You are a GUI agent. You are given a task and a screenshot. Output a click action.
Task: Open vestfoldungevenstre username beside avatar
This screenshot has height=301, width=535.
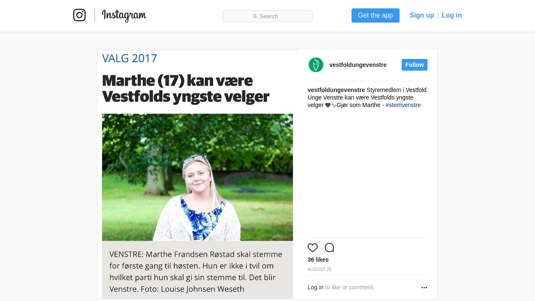coord(358,65)
